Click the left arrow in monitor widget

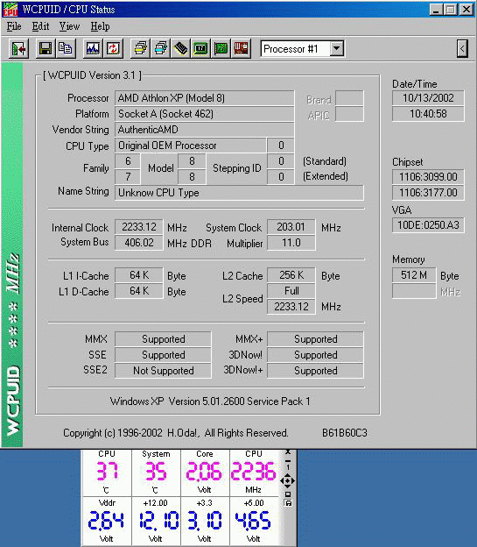(283, 480)
